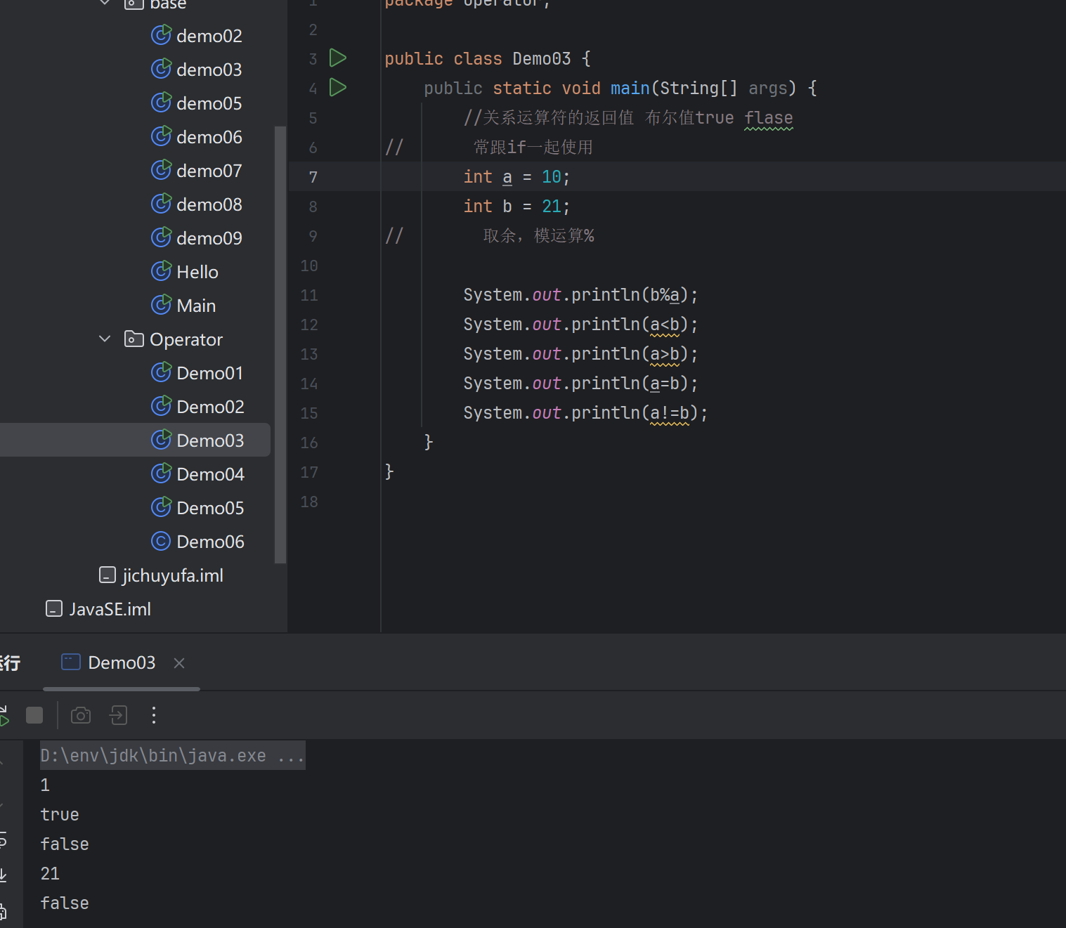Open demo08 class in project tree
This screenshot has width=1066, height=928.
coord(209,204)
